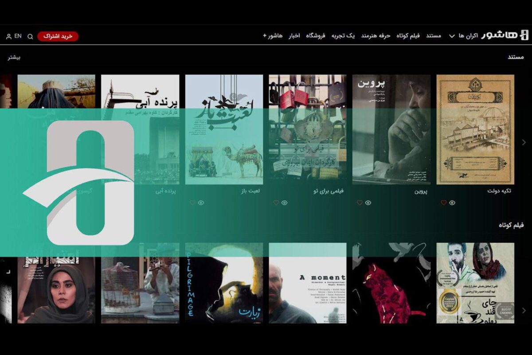
Task: Click the بیشتر link for documentaries
Action: coord(14,57)
